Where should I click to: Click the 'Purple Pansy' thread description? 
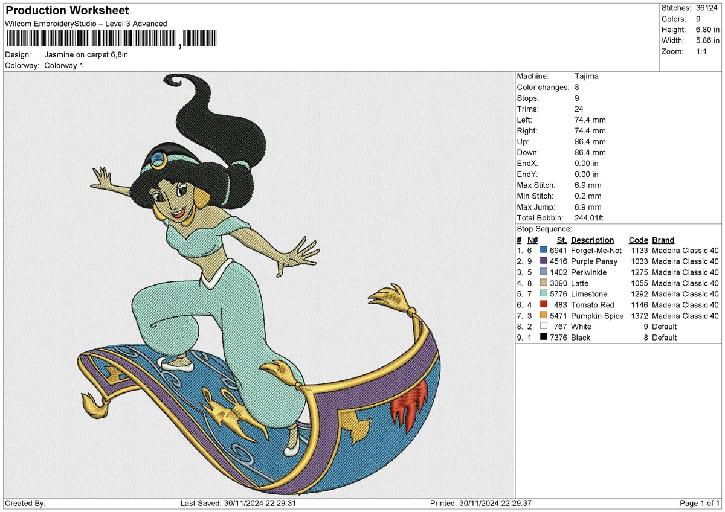594,261
